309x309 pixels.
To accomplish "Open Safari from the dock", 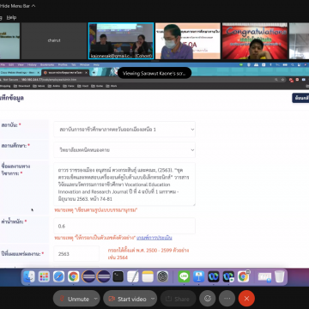I will tap(58, 276).
